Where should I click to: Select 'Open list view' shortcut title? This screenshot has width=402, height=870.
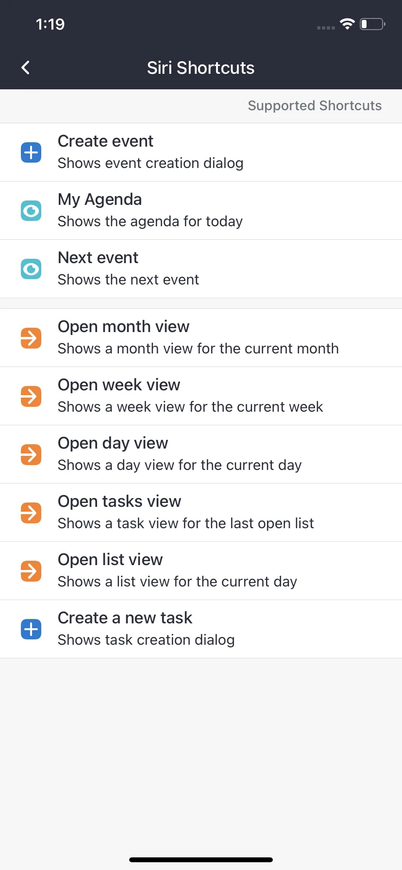click(x=110, y=560)
